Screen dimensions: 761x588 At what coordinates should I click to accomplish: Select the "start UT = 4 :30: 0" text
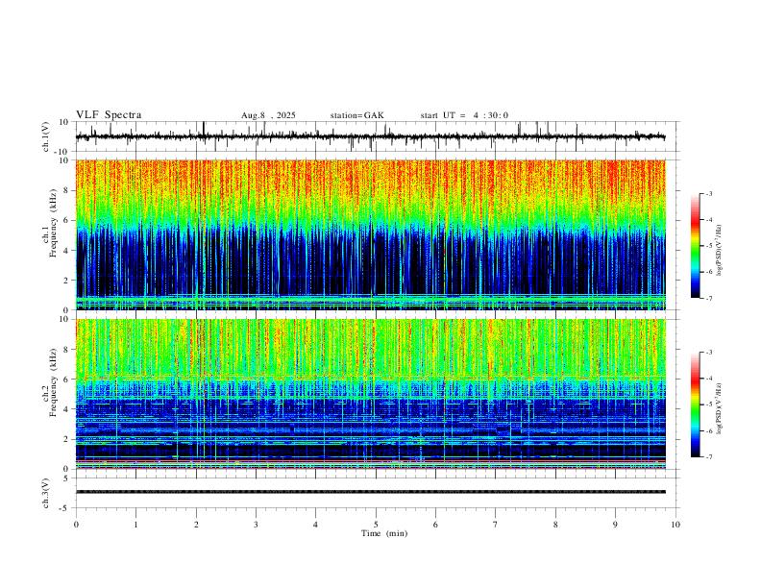464,115
